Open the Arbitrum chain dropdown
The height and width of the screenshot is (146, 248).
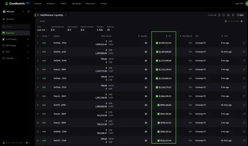tap(13, 12)
